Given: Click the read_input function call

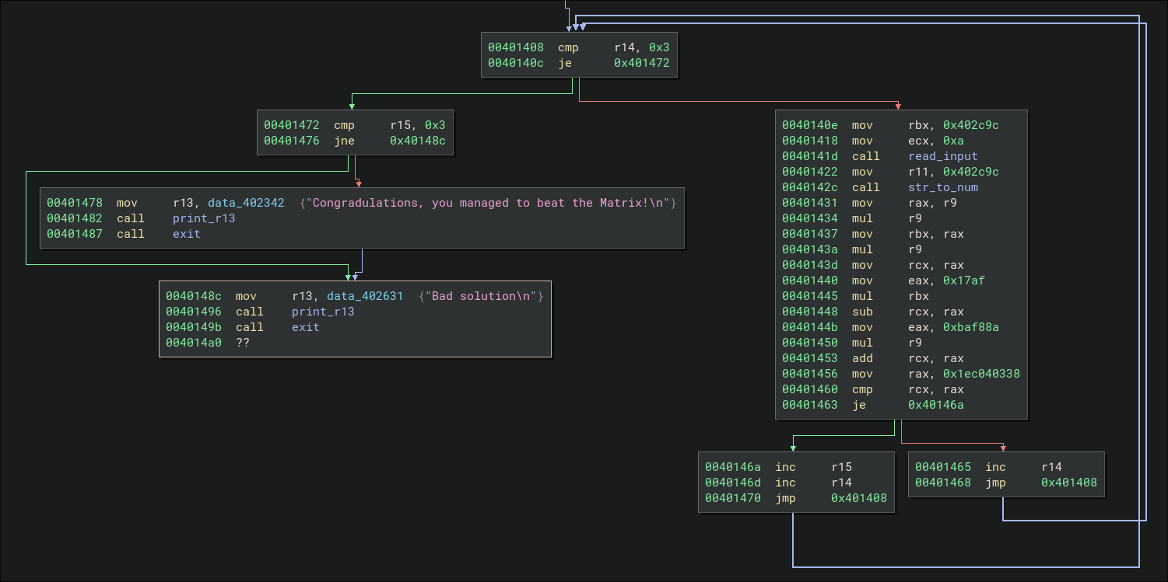Looking at the screenshot, I should pyautogui.click(x=943, y=156).
